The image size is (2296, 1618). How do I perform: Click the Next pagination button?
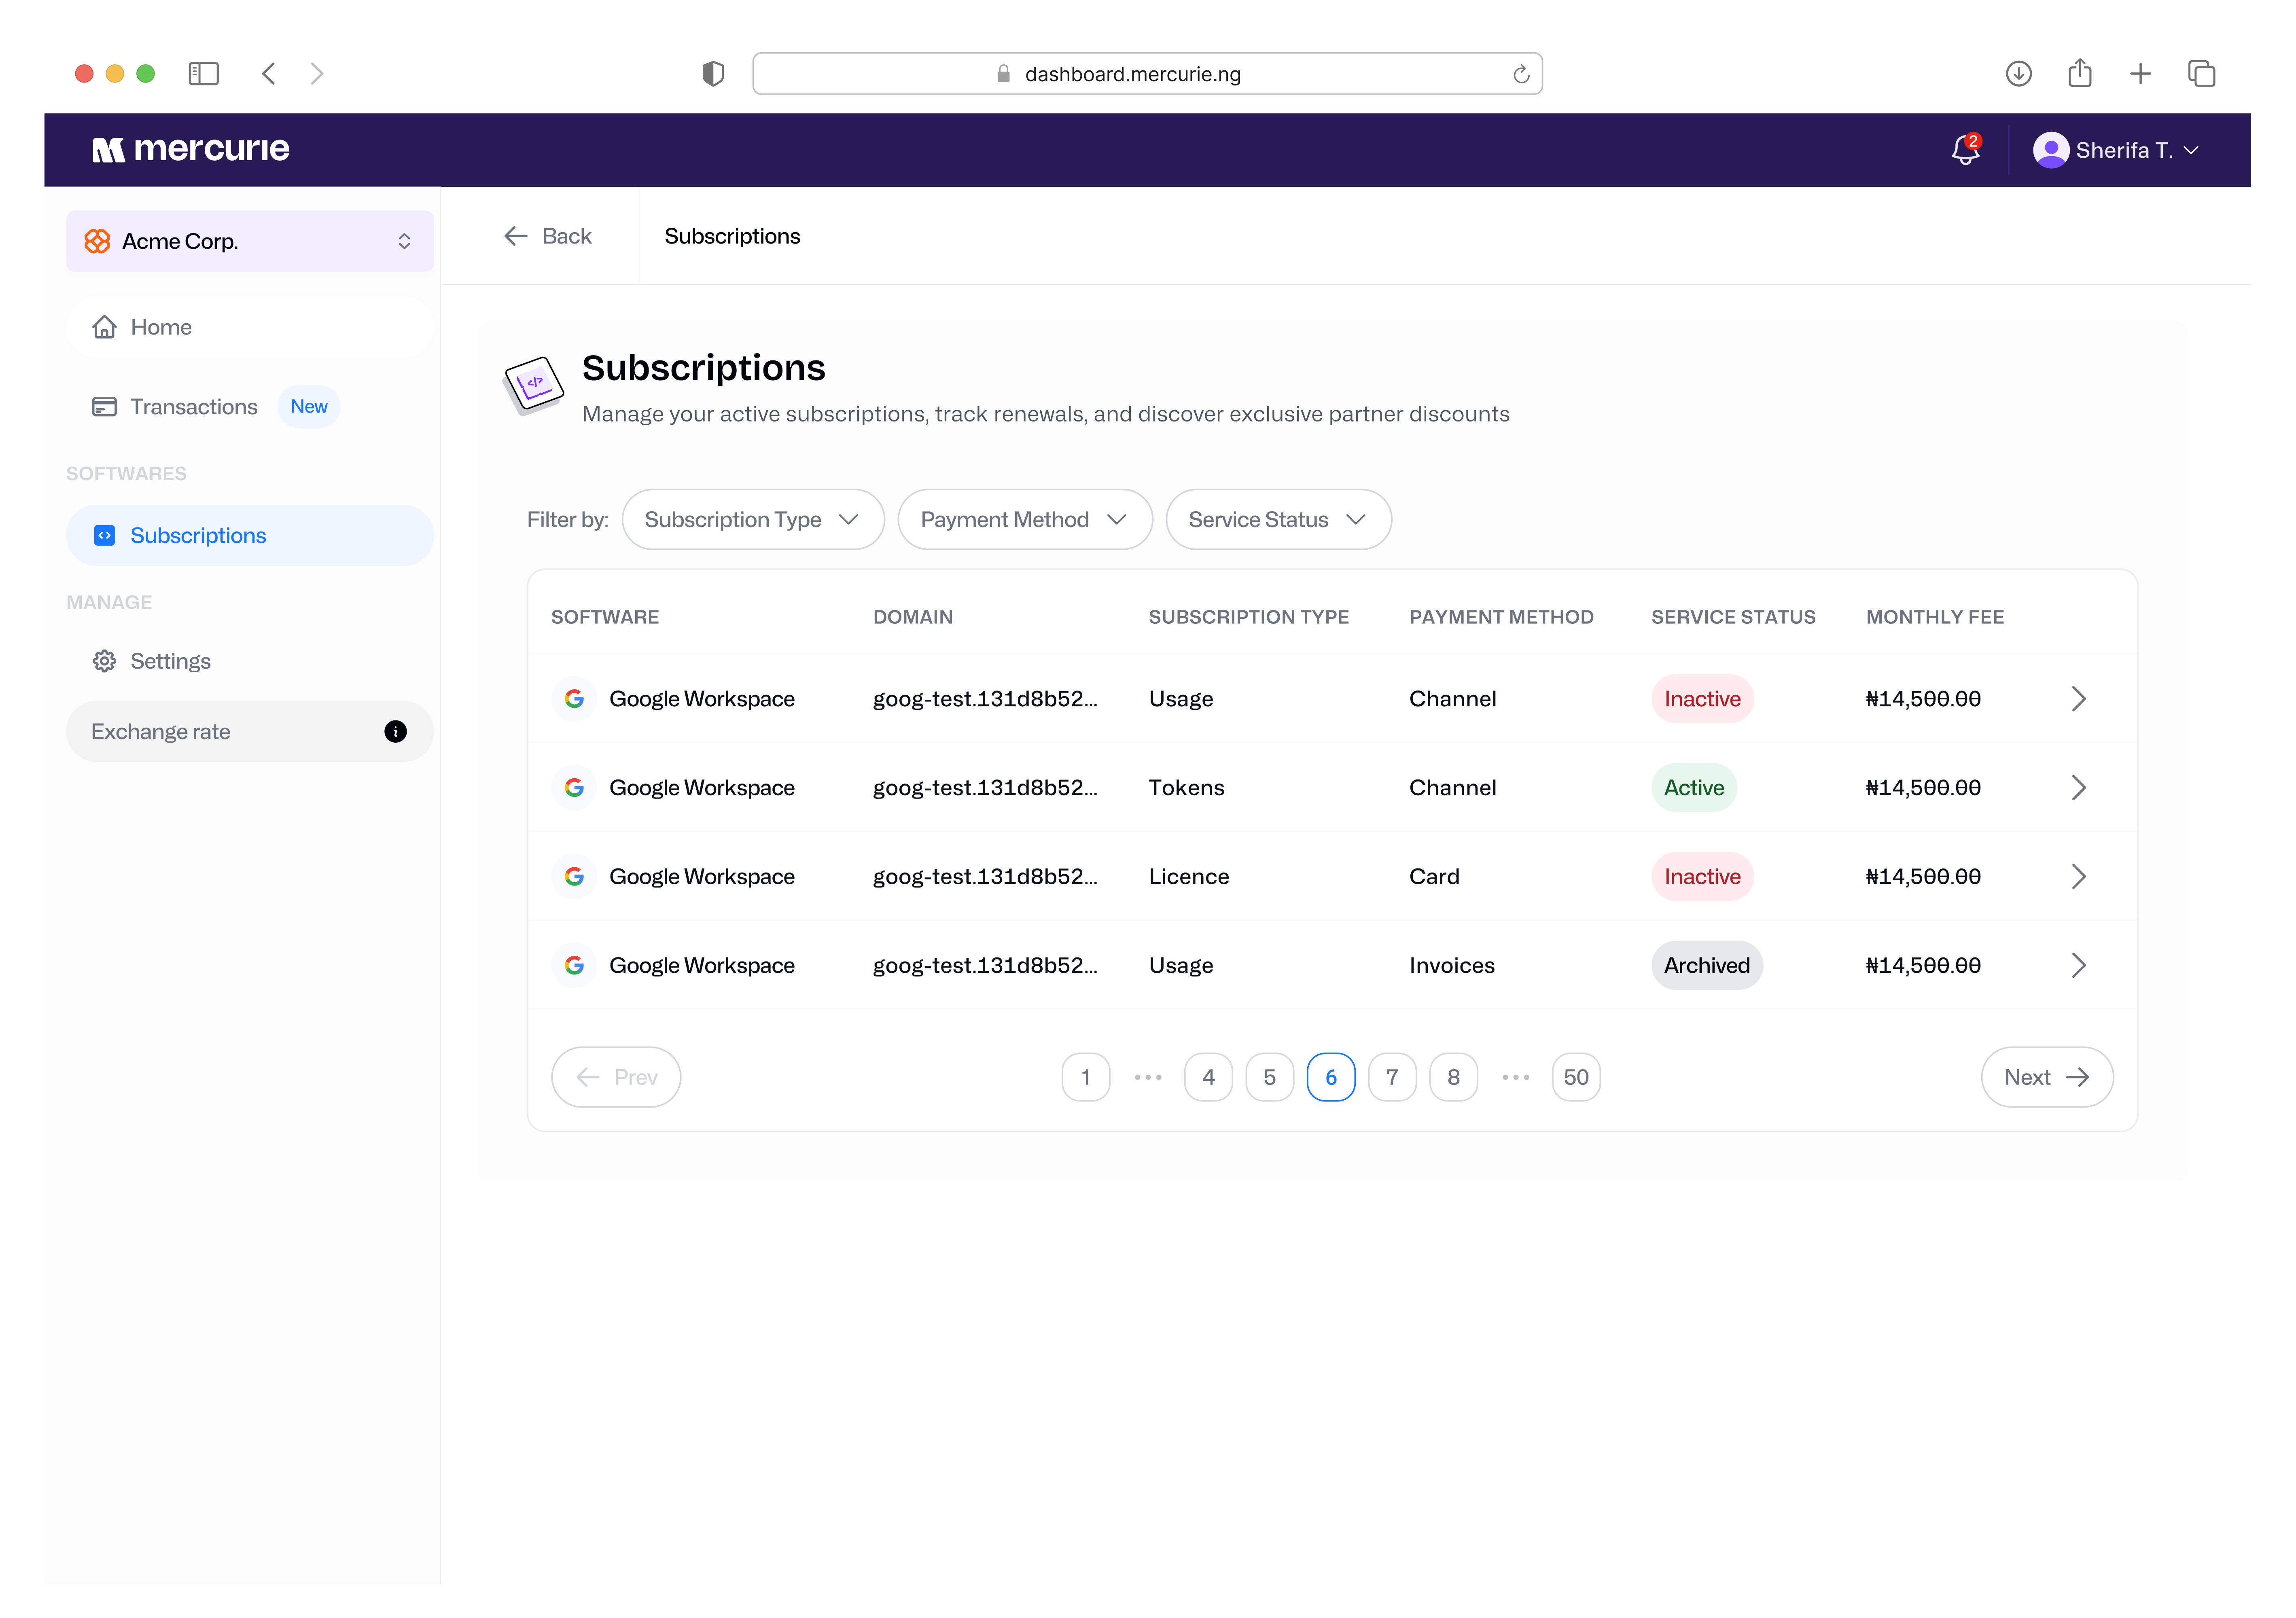pyautogui.click(x=2047, y=1077)
